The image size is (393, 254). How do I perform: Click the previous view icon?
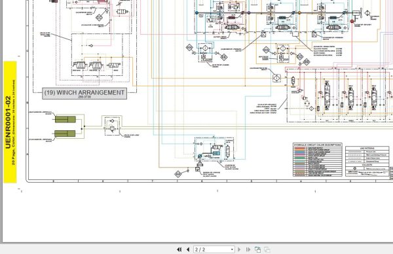tap(257, 249)
